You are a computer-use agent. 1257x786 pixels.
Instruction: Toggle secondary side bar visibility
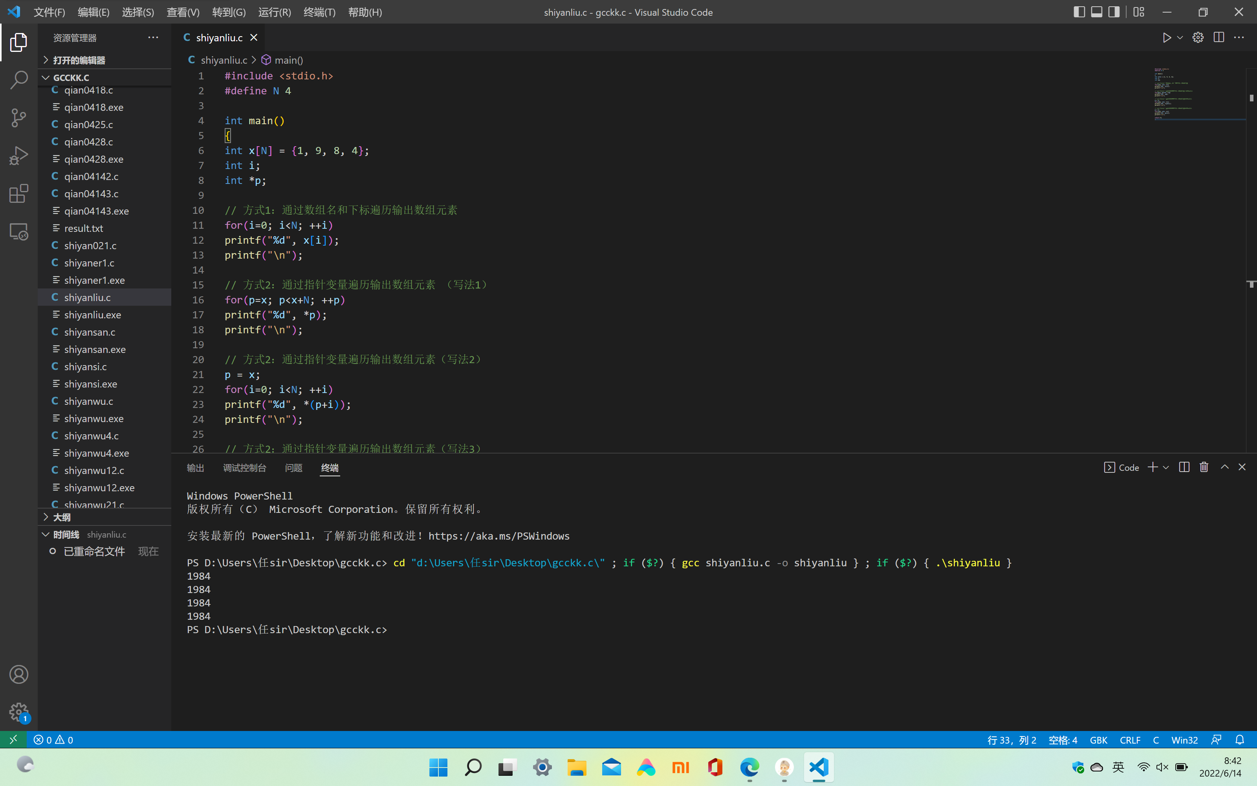1114,12
